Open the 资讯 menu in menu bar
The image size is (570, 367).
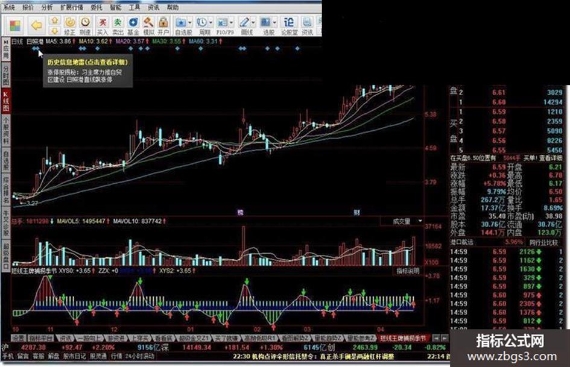pos(153,7)
